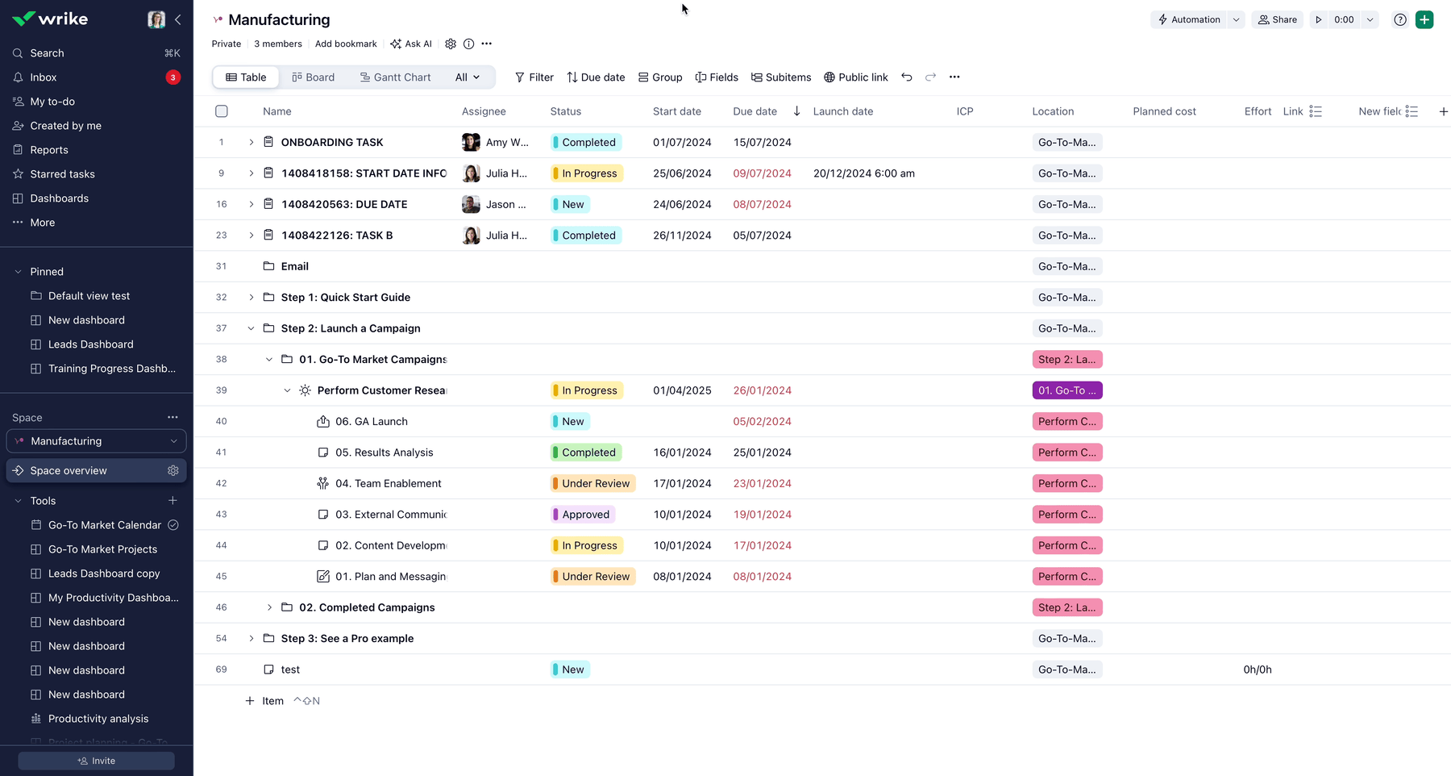This screenshot has width=1451, height=776.
Task: Open the All tasks filter dropdown
Action: [468, 77]
